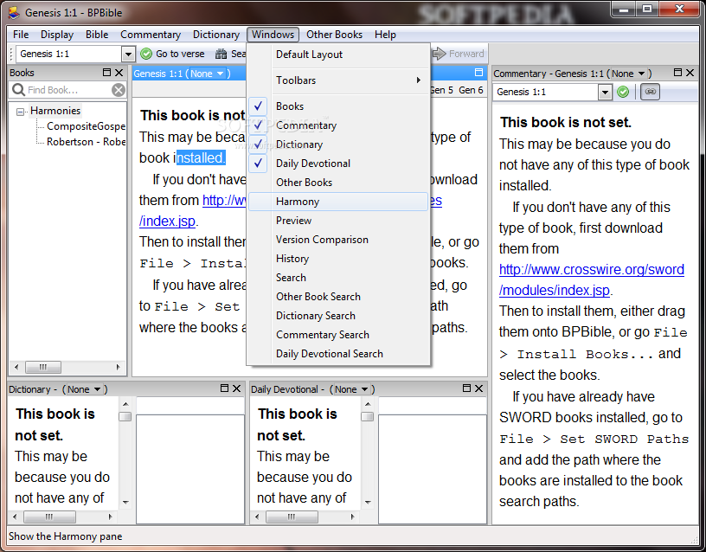The height and width of the screenshot is (552, 706).
Task: Click green go button in Commentary pane
Action: point(623,92)
